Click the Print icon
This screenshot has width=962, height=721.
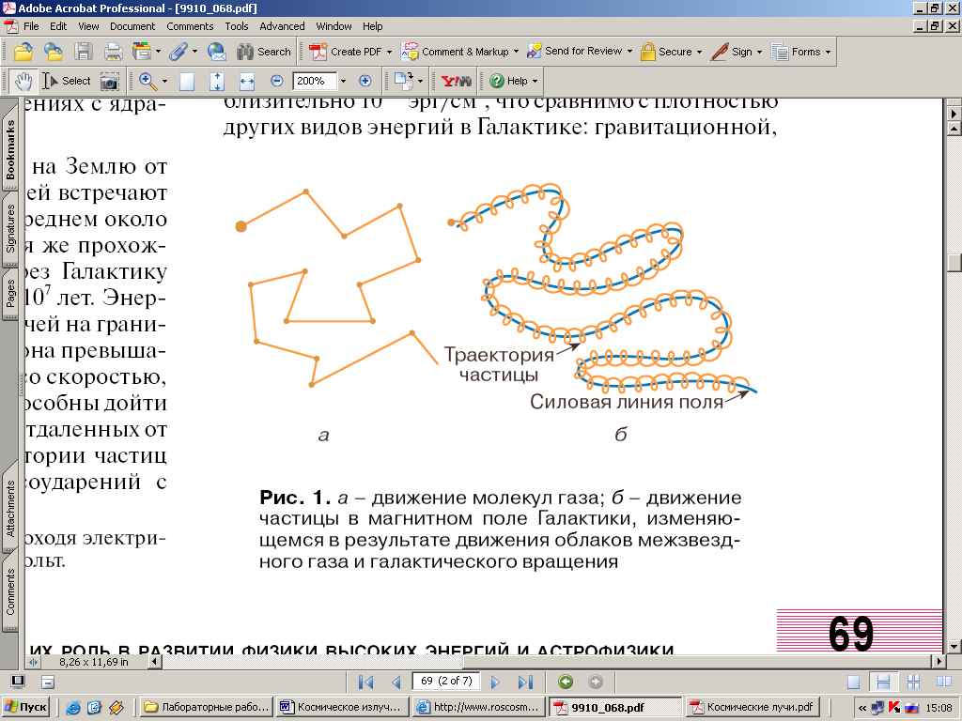113,52
